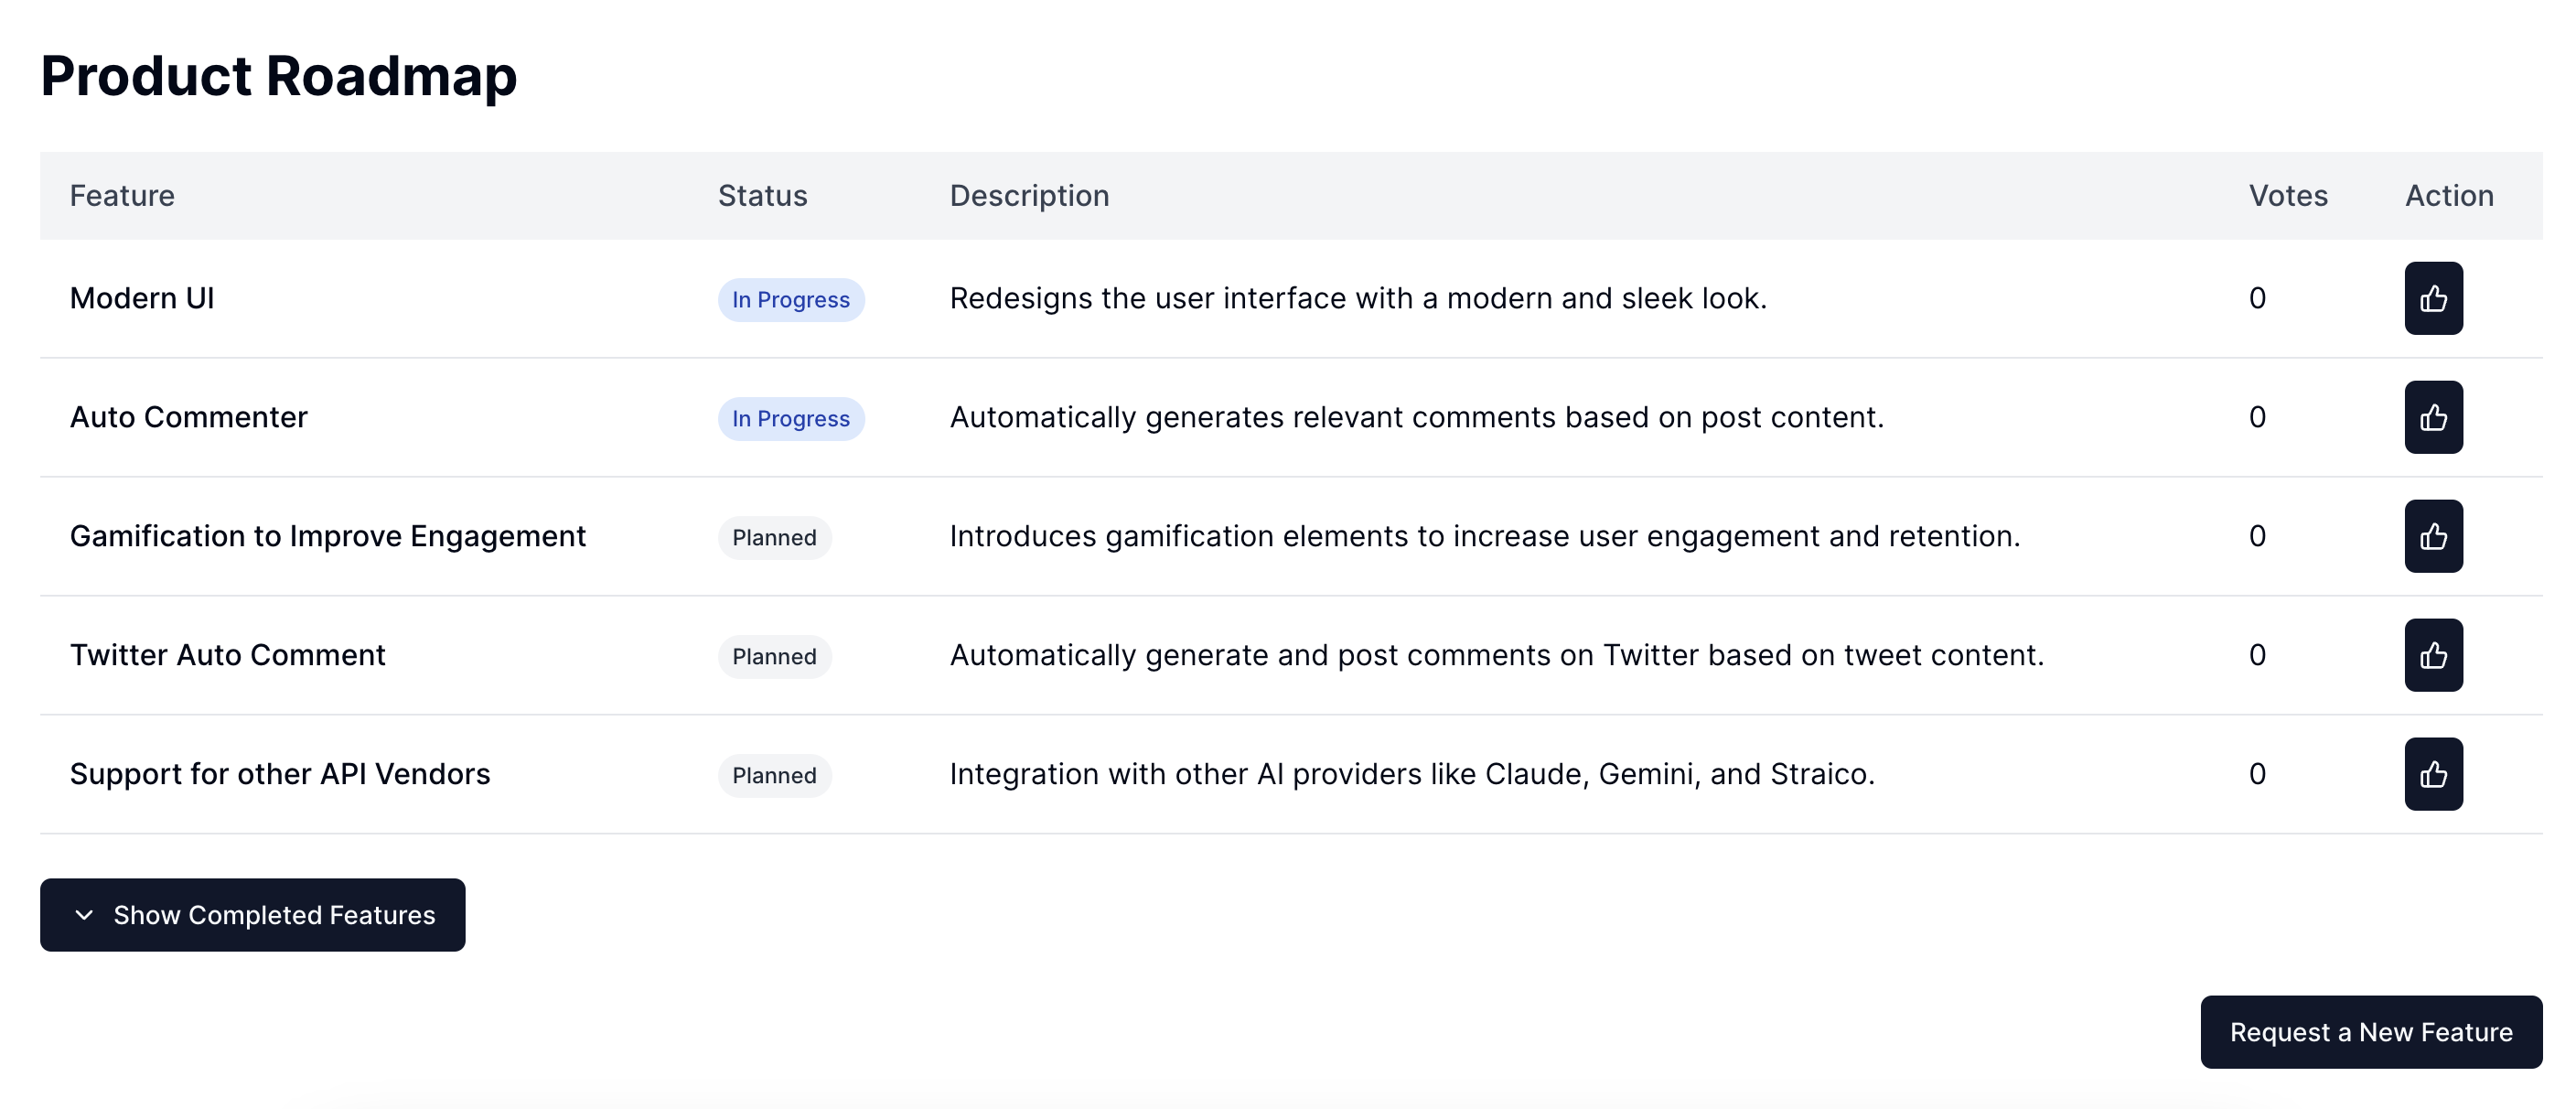The width and height of the screenshot is (2576, 1109).
Task: Upvote Support for other API Vendors
Action: (2433, 774)
